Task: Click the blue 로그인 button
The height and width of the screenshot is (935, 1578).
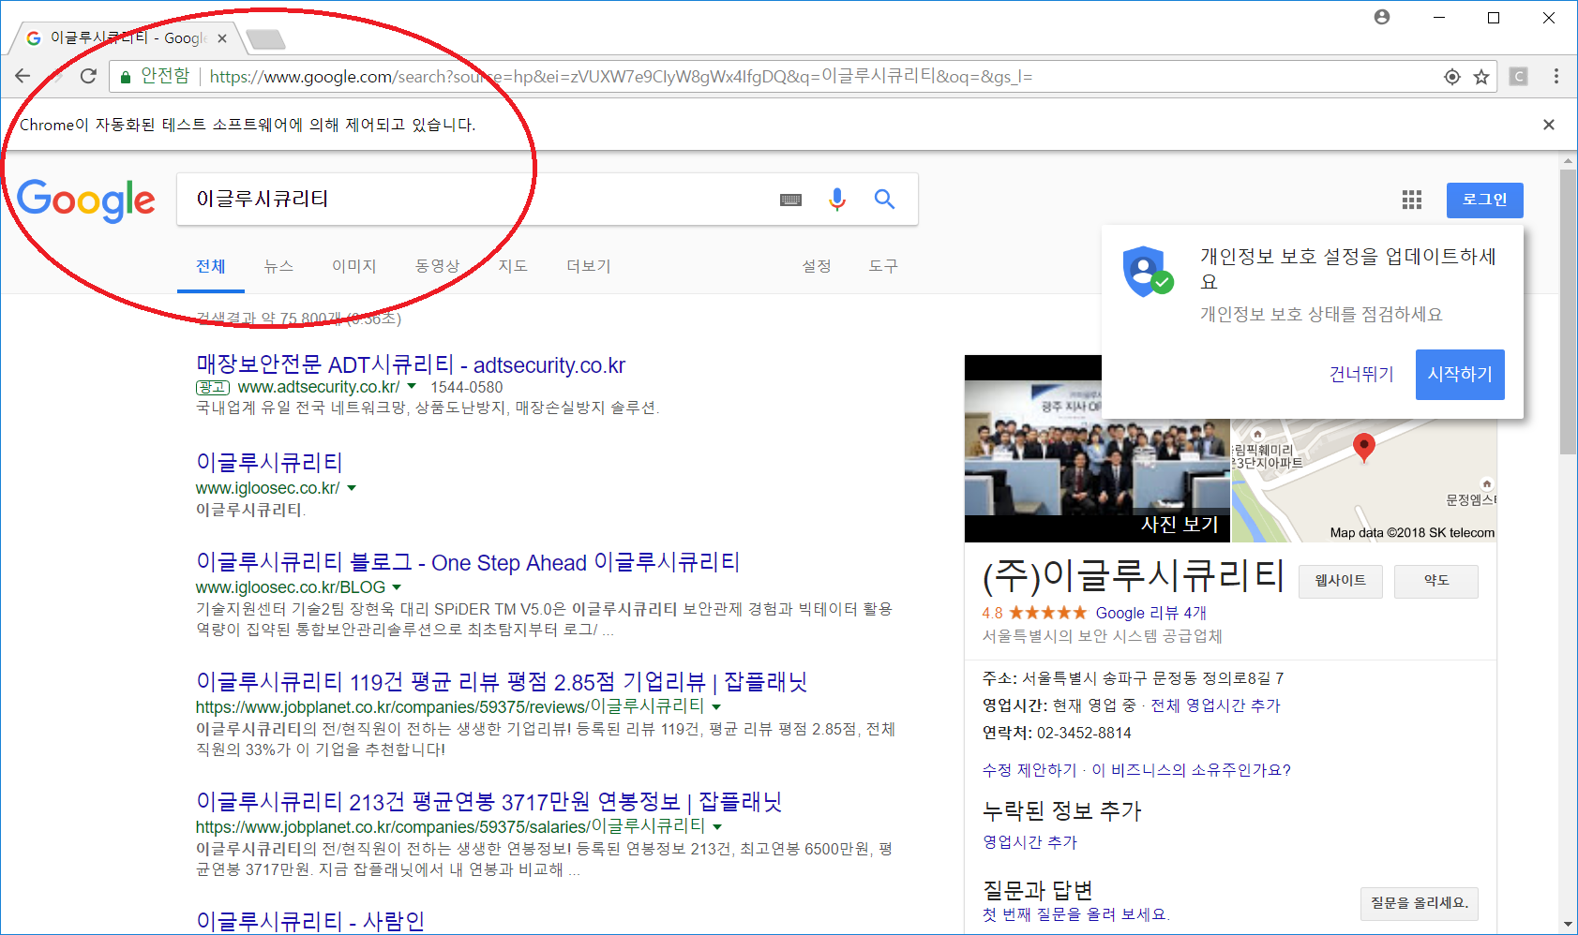Action: coord(1485,200)
